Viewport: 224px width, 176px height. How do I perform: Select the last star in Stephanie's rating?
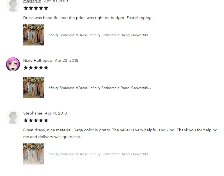pos(46,120)
